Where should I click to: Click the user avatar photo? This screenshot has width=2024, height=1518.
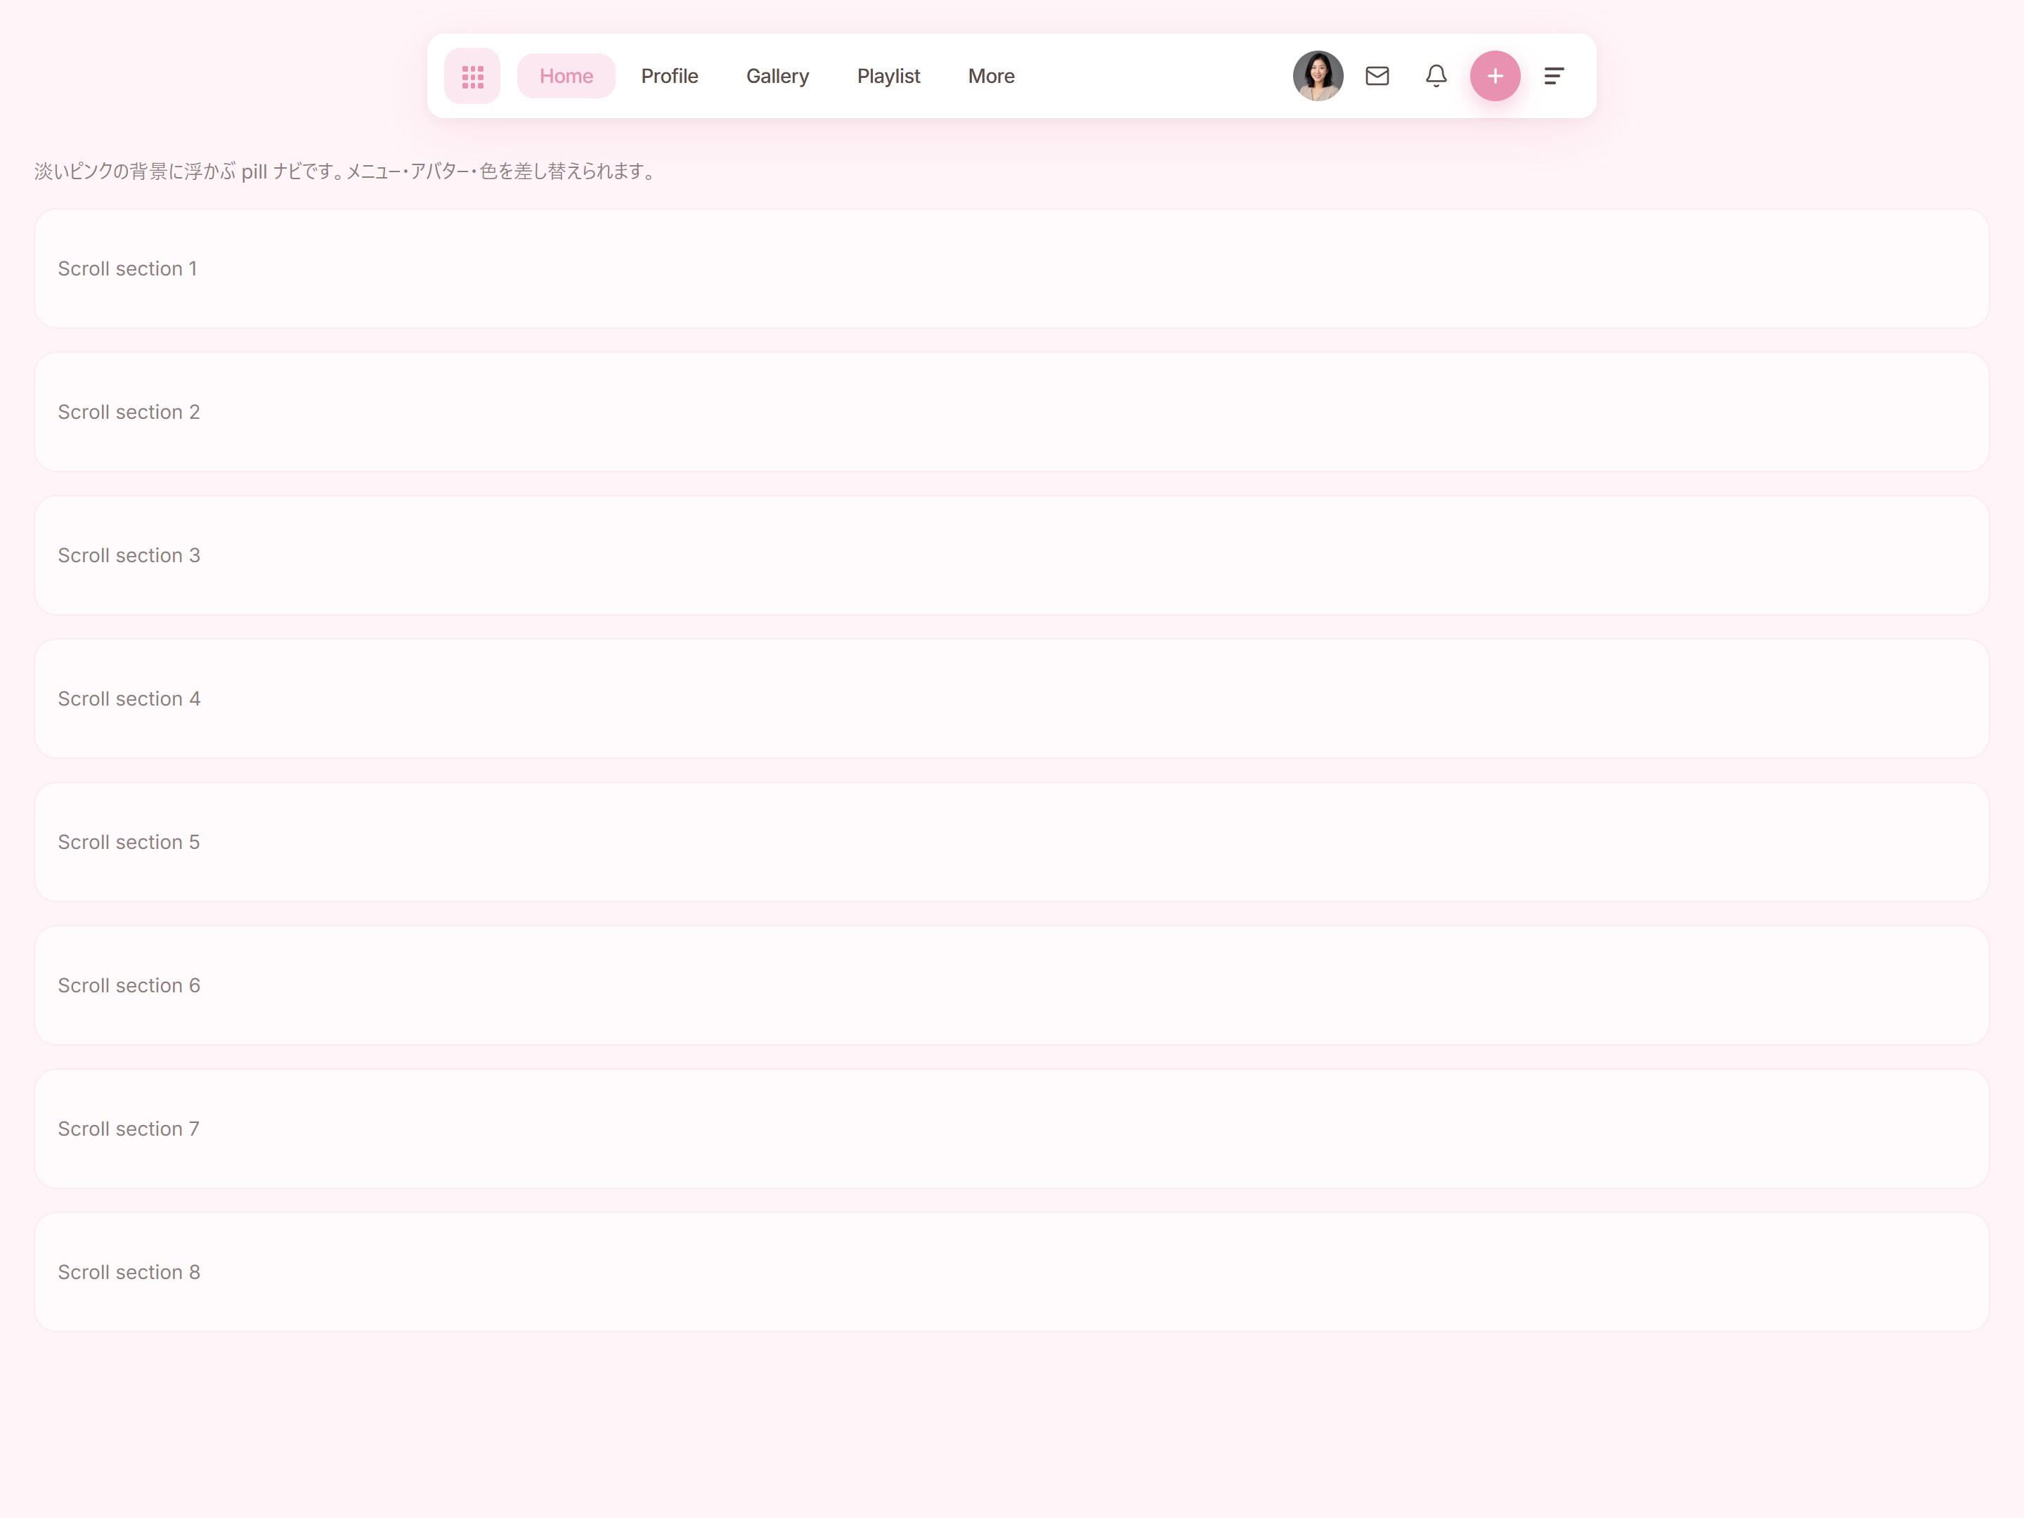pyautogui.click(x=1318, y=76)
